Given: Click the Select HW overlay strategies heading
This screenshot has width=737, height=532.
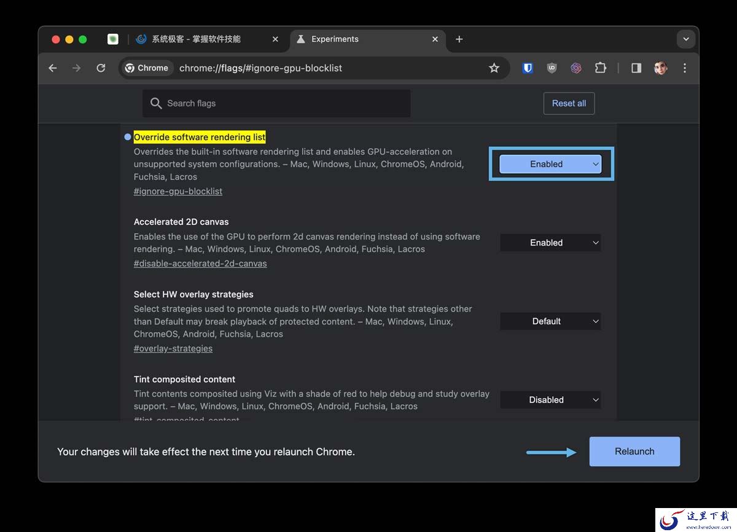Looking at the screenshot, I should click(193, 294).
